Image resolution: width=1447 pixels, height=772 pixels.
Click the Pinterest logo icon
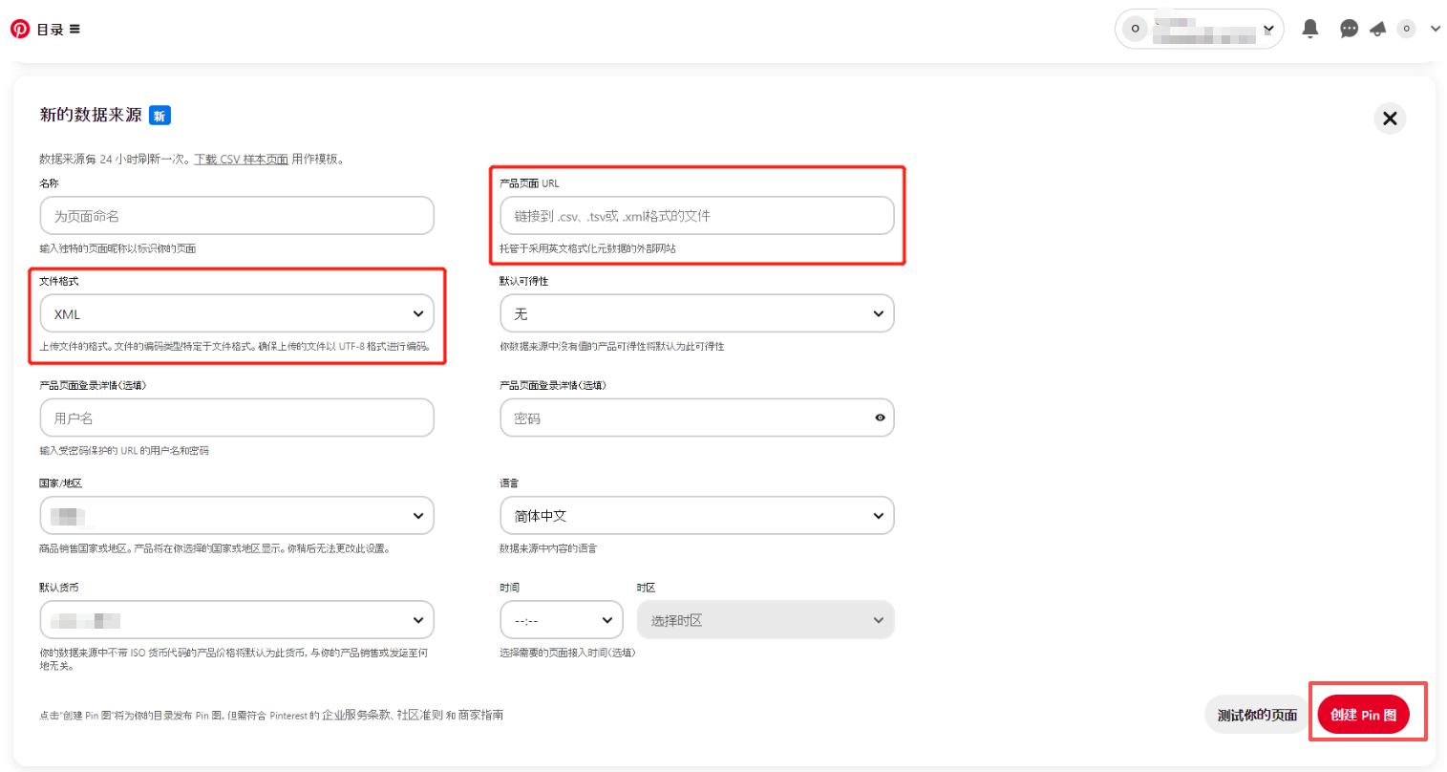(20, 29)
